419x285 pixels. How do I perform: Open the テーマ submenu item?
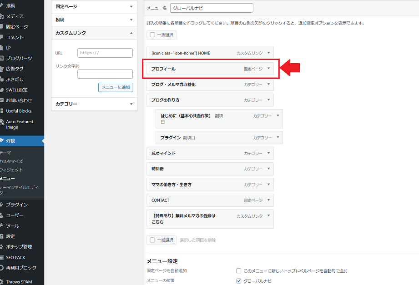[x=5, y=153]
